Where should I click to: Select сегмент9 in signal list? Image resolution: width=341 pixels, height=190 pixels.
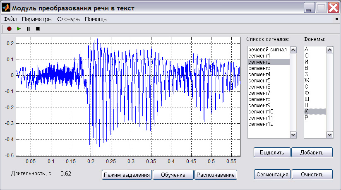click(269, 105)
